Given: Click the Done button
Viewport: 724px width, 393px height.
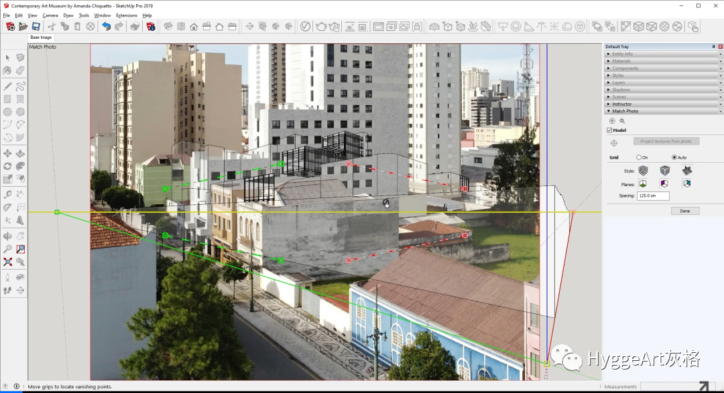Looking at the screenshot, I should click(685, 211).
